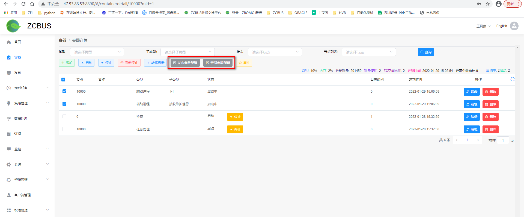The height and width of the screenshot is (217, 524).
Task: Open the 节点列表 node dropdown
Action: (x=368, y=52)
